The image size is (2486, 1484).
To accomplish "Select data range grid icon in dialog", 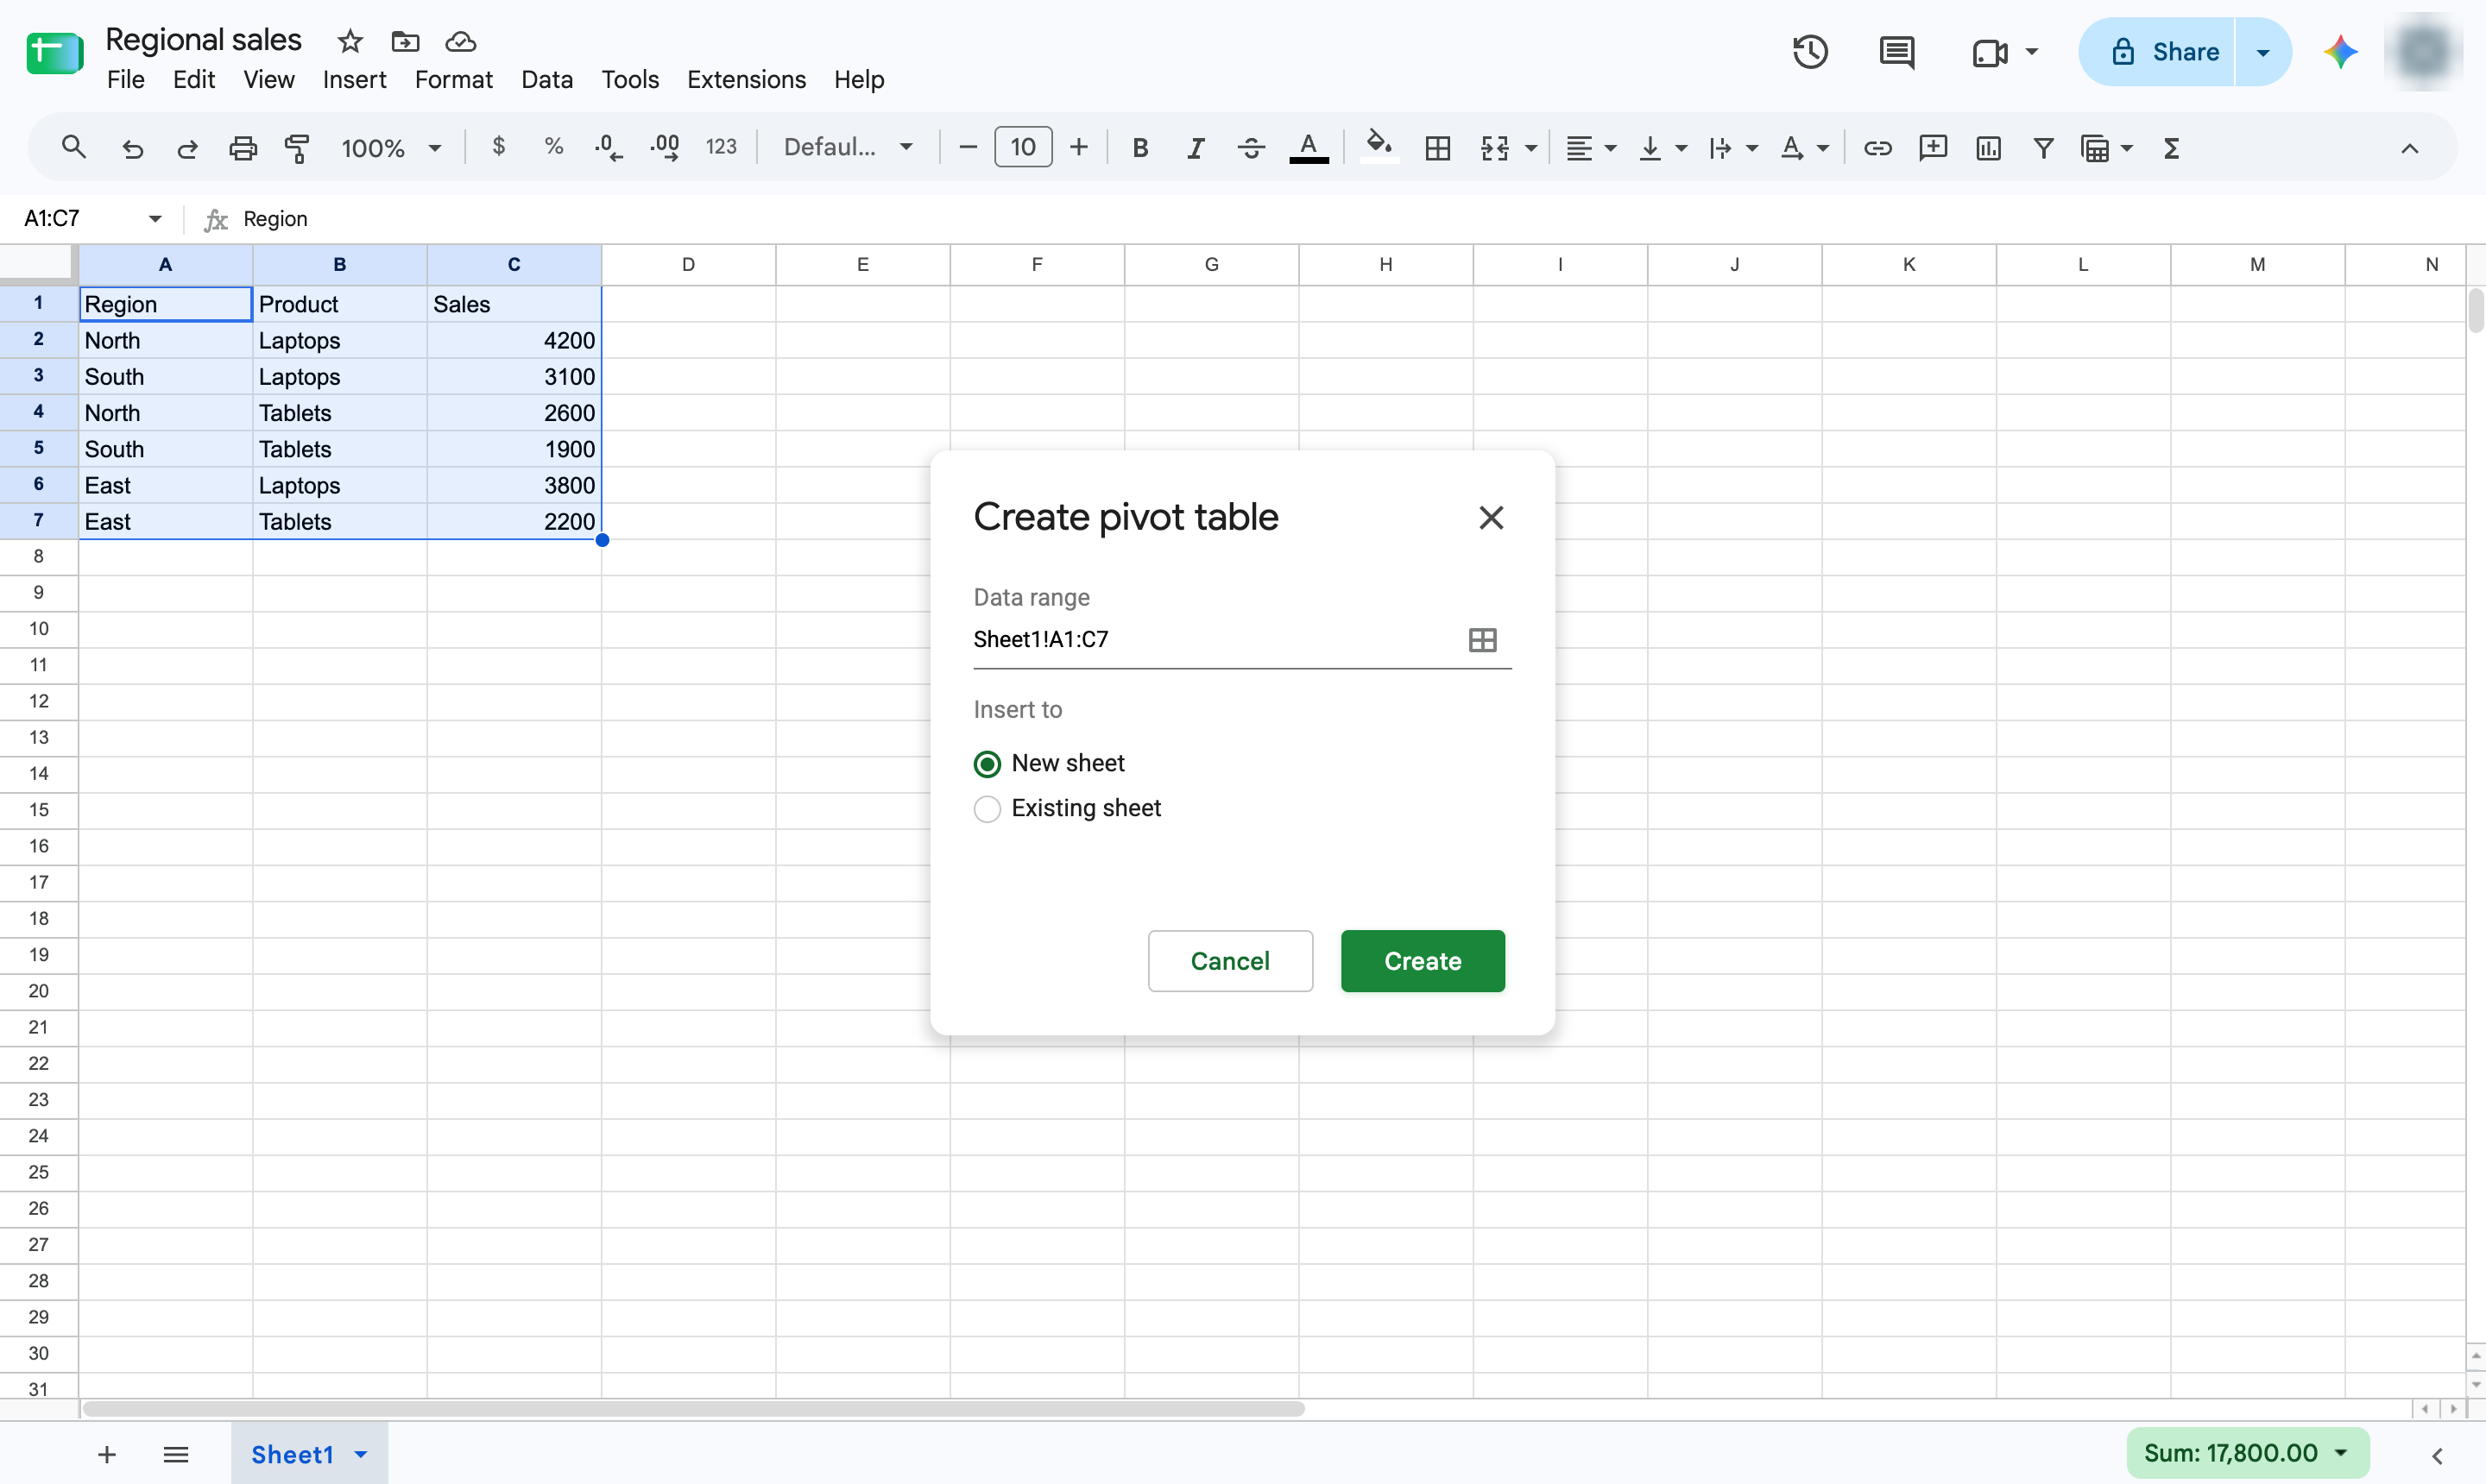I will click(x=1481, y=640).
